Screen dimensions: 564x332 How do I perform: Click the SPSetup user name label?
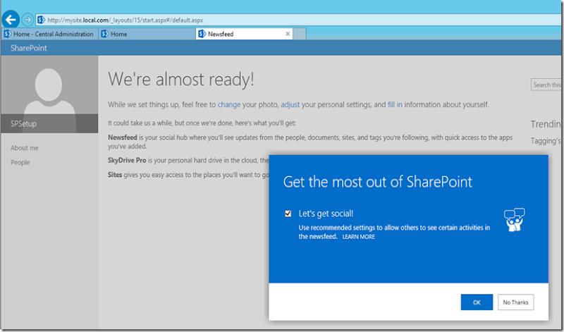tap(23, 124)
